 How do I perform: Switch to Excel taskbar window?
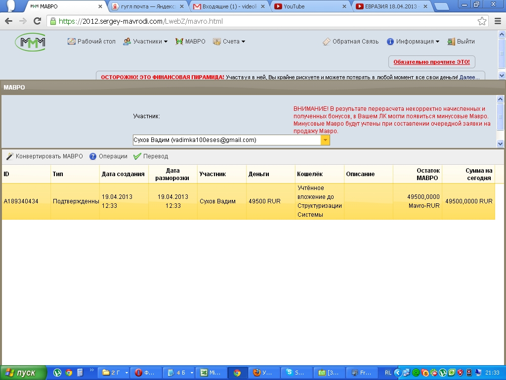[x=211, y=373]
